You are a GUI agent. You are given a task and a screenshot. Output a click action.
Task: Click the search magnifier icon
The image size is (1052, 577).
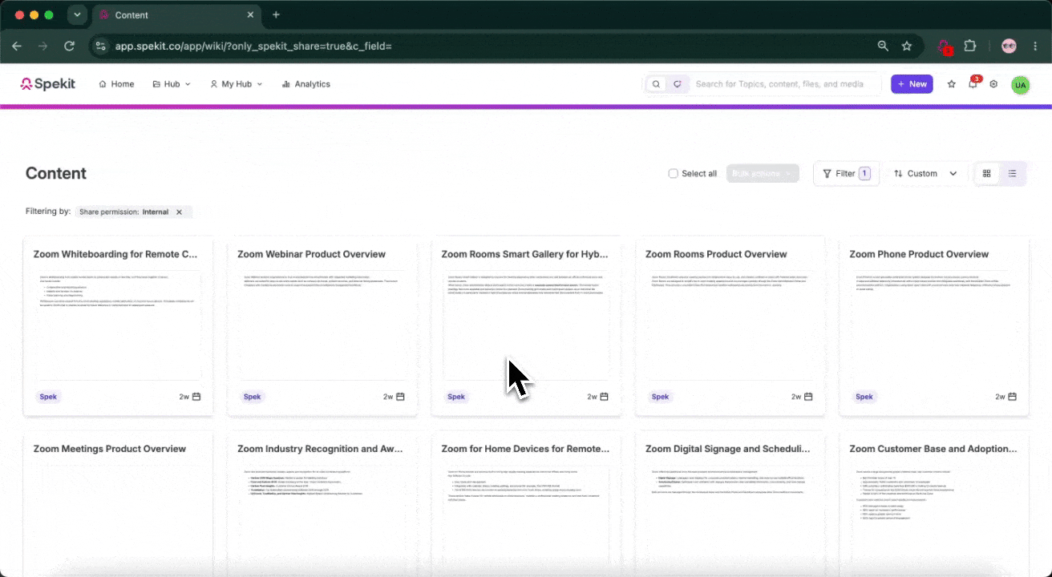[656, 84]
